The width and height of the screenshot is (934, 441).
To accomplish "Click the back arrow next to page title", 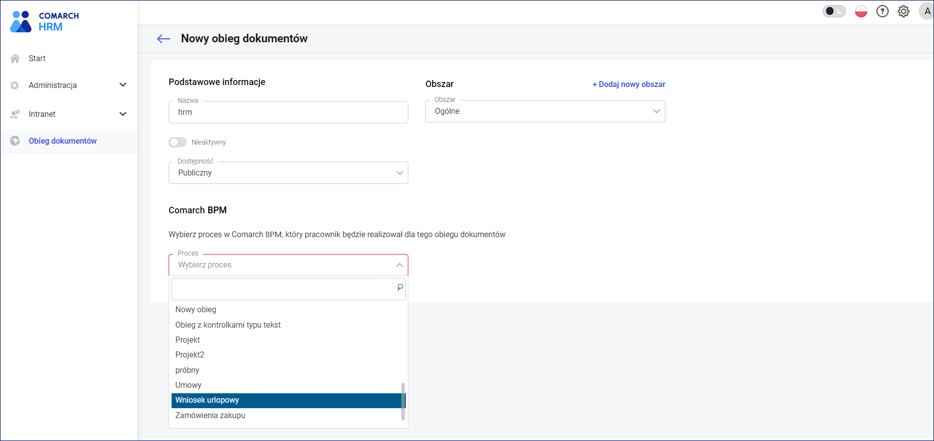I will [x=164, y=39].
